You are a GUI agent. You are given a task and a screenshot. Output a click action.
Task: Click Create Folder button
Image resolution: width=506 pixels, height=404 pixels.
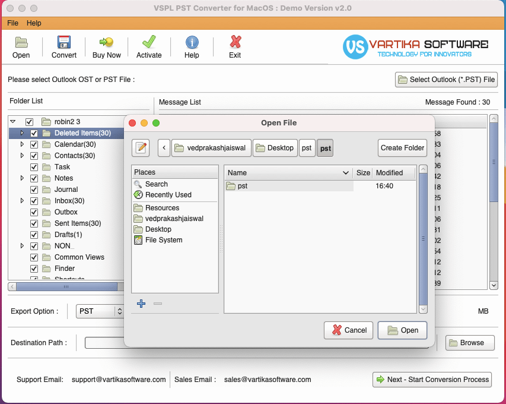tap(402, 148)
